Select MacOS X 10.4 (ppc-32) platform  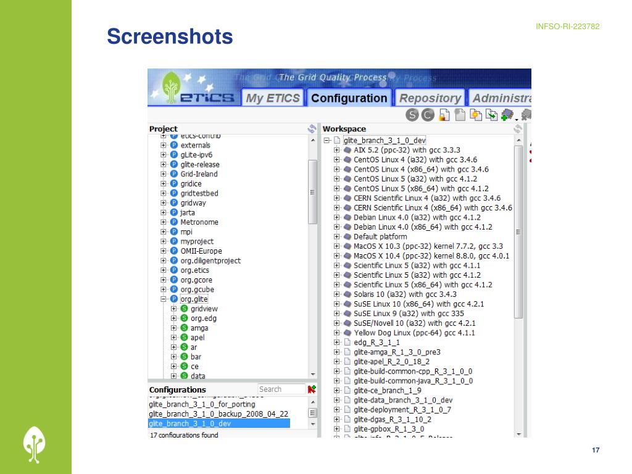tap(431, 256)
